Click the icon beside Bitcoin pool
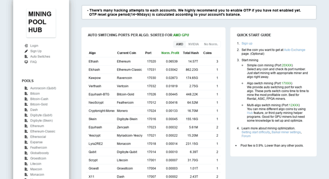Image resolution: width=329 pixels, height=179 pixels. point(26,94)
